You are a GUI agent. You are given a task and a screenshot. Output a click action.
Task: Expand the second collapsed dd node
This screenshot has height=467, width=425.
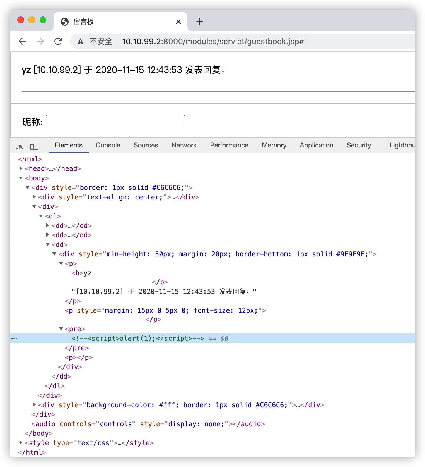pos(48,235)
